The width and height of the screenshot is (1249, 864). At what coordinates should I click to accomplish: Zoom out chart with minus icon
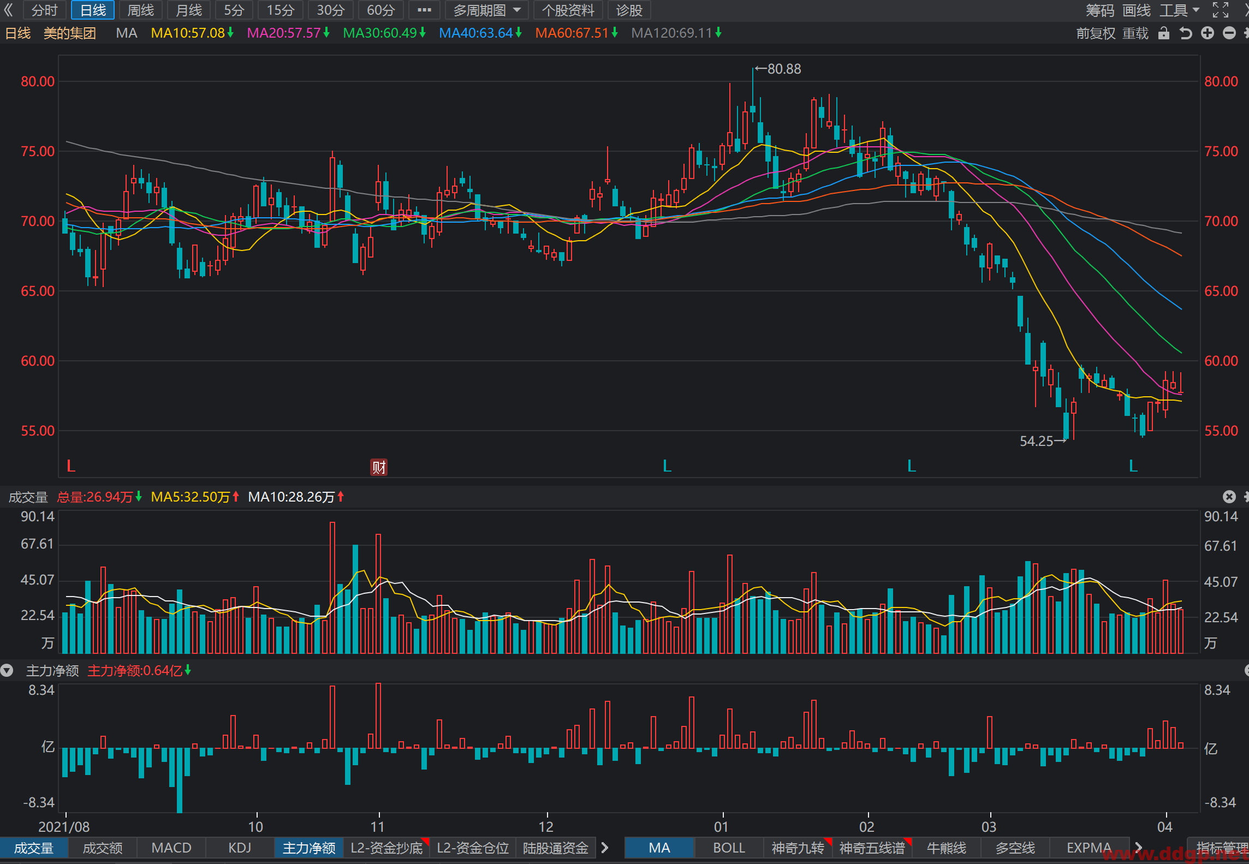coord(1229,33)
